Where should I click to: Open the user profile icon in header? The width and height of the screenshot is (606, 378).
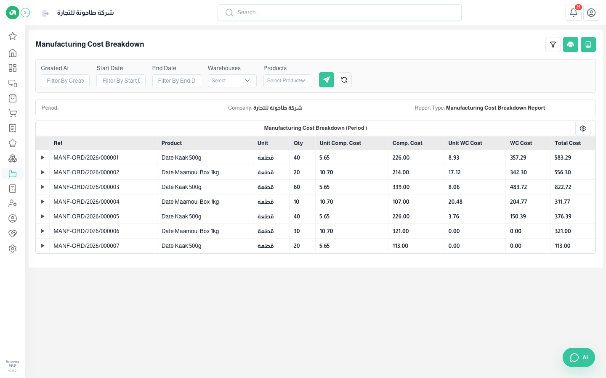coord(591,13)
